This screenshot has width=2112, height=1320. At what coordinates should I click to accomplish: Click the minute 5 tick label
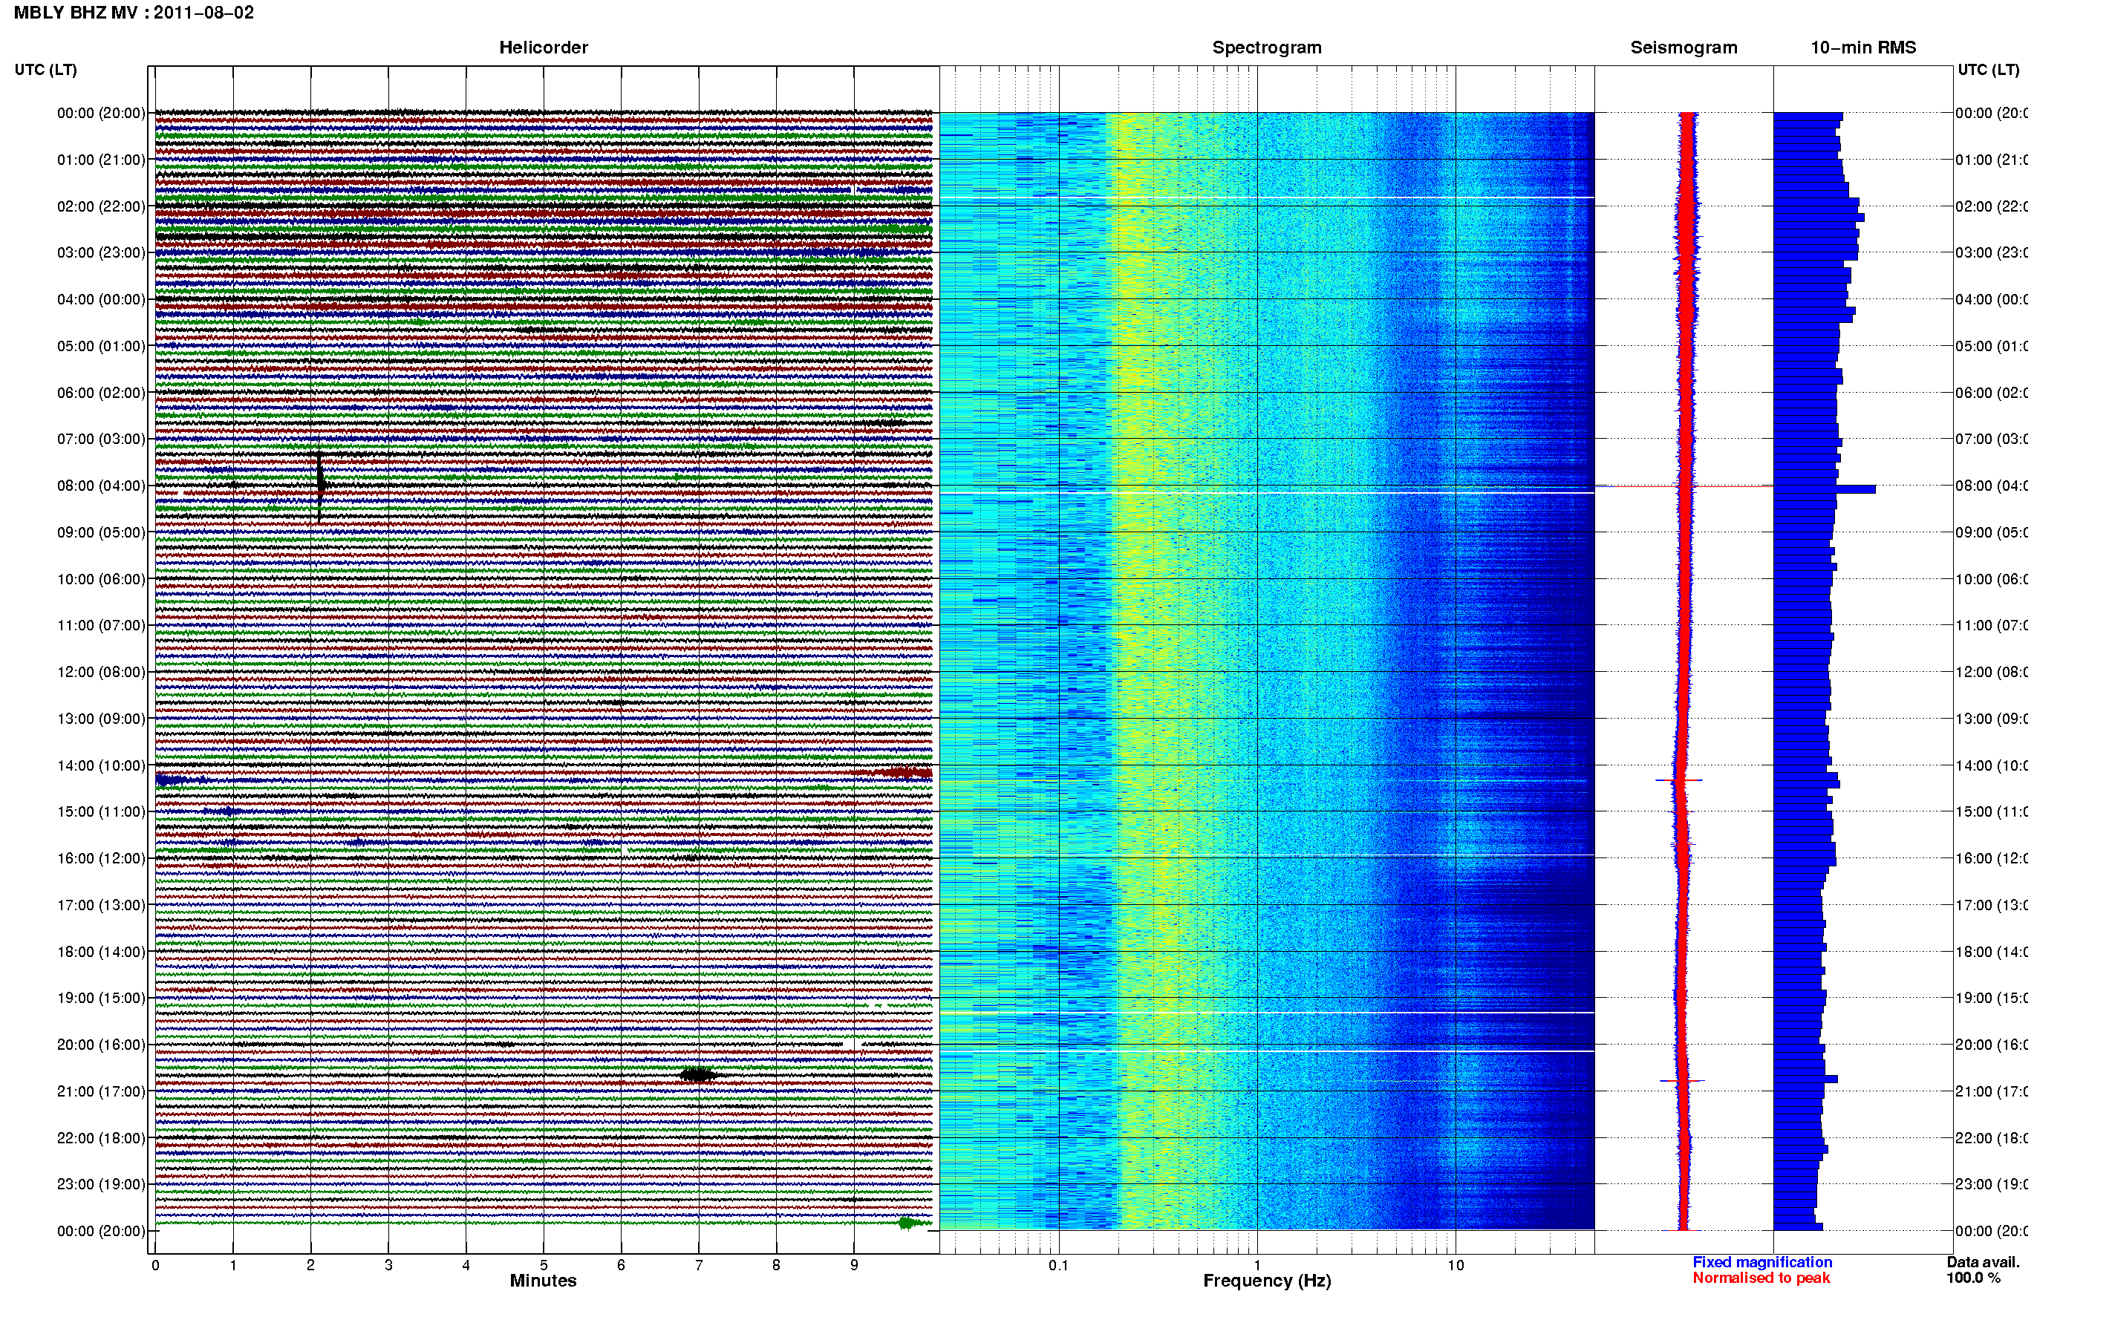click(543, 1265)
